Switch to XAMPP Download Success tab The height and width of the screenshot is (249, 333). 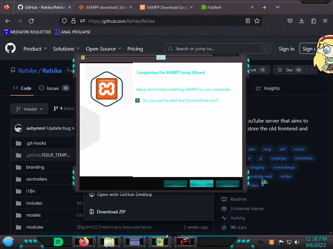[167, 7]
